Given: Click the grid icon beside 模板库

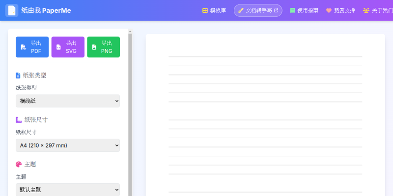Looking at the screenshot, I should (205, 10).
